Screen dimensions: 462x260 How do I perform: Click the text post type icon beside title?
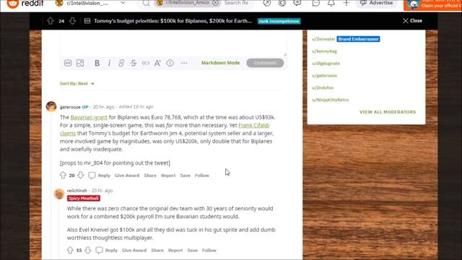(x=87, y=21)
